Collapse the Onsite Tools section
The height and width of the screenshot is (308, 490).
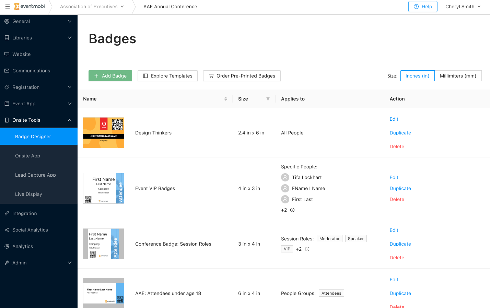[x=70, y=120]
